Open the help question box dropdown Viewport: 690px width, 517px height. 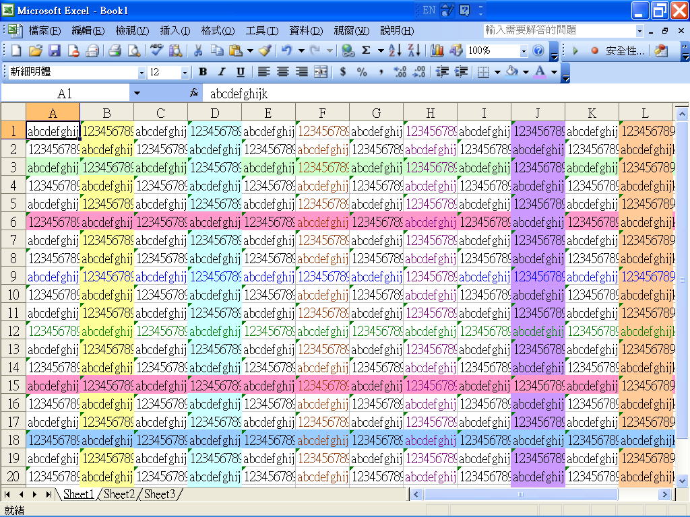coord(640,31)
